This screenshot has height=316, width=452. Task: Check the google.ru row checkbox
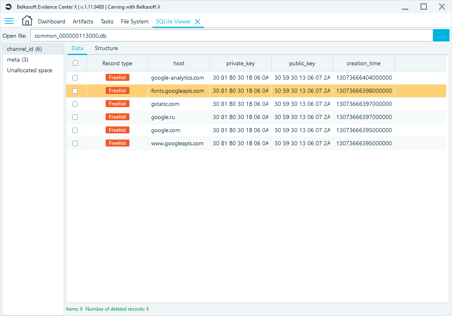point(75,117)
